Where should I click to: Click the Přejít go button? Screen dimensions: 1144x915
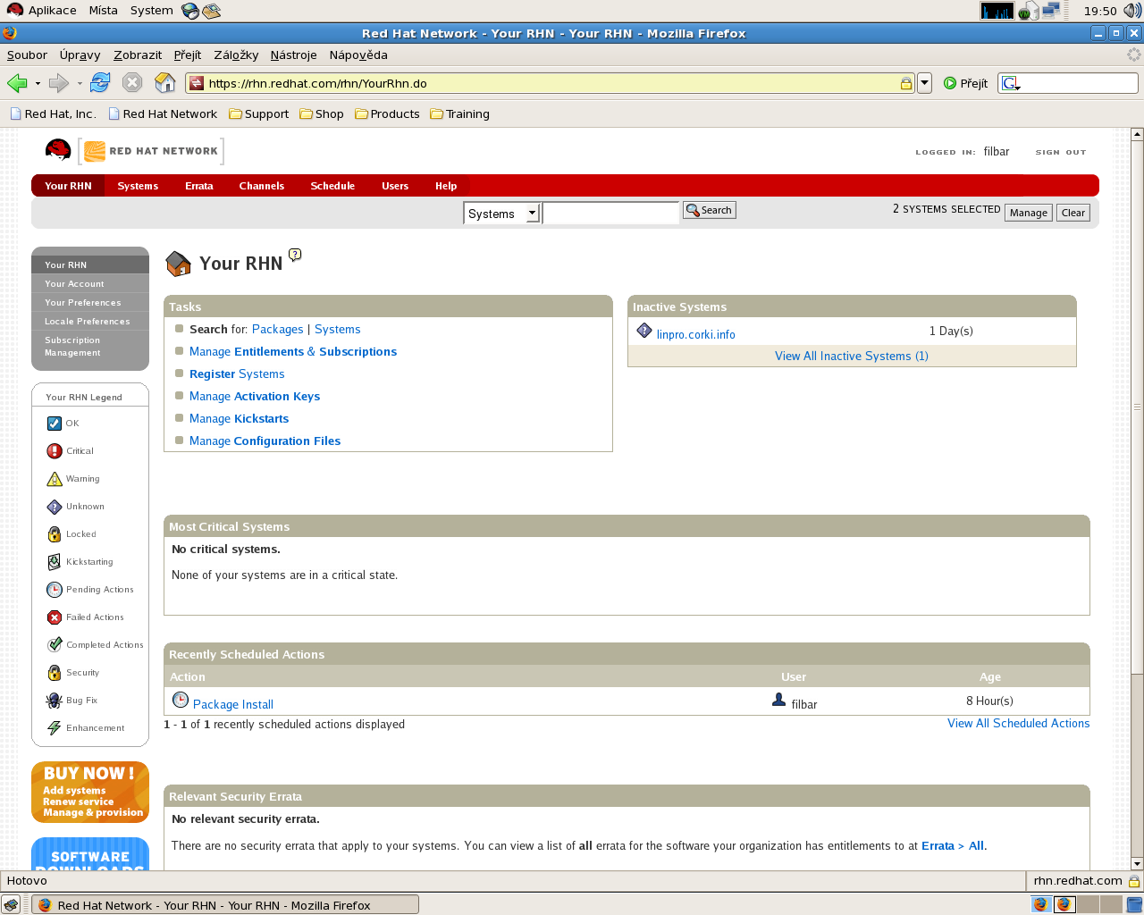pyautogui.click(x=966, y=83)
